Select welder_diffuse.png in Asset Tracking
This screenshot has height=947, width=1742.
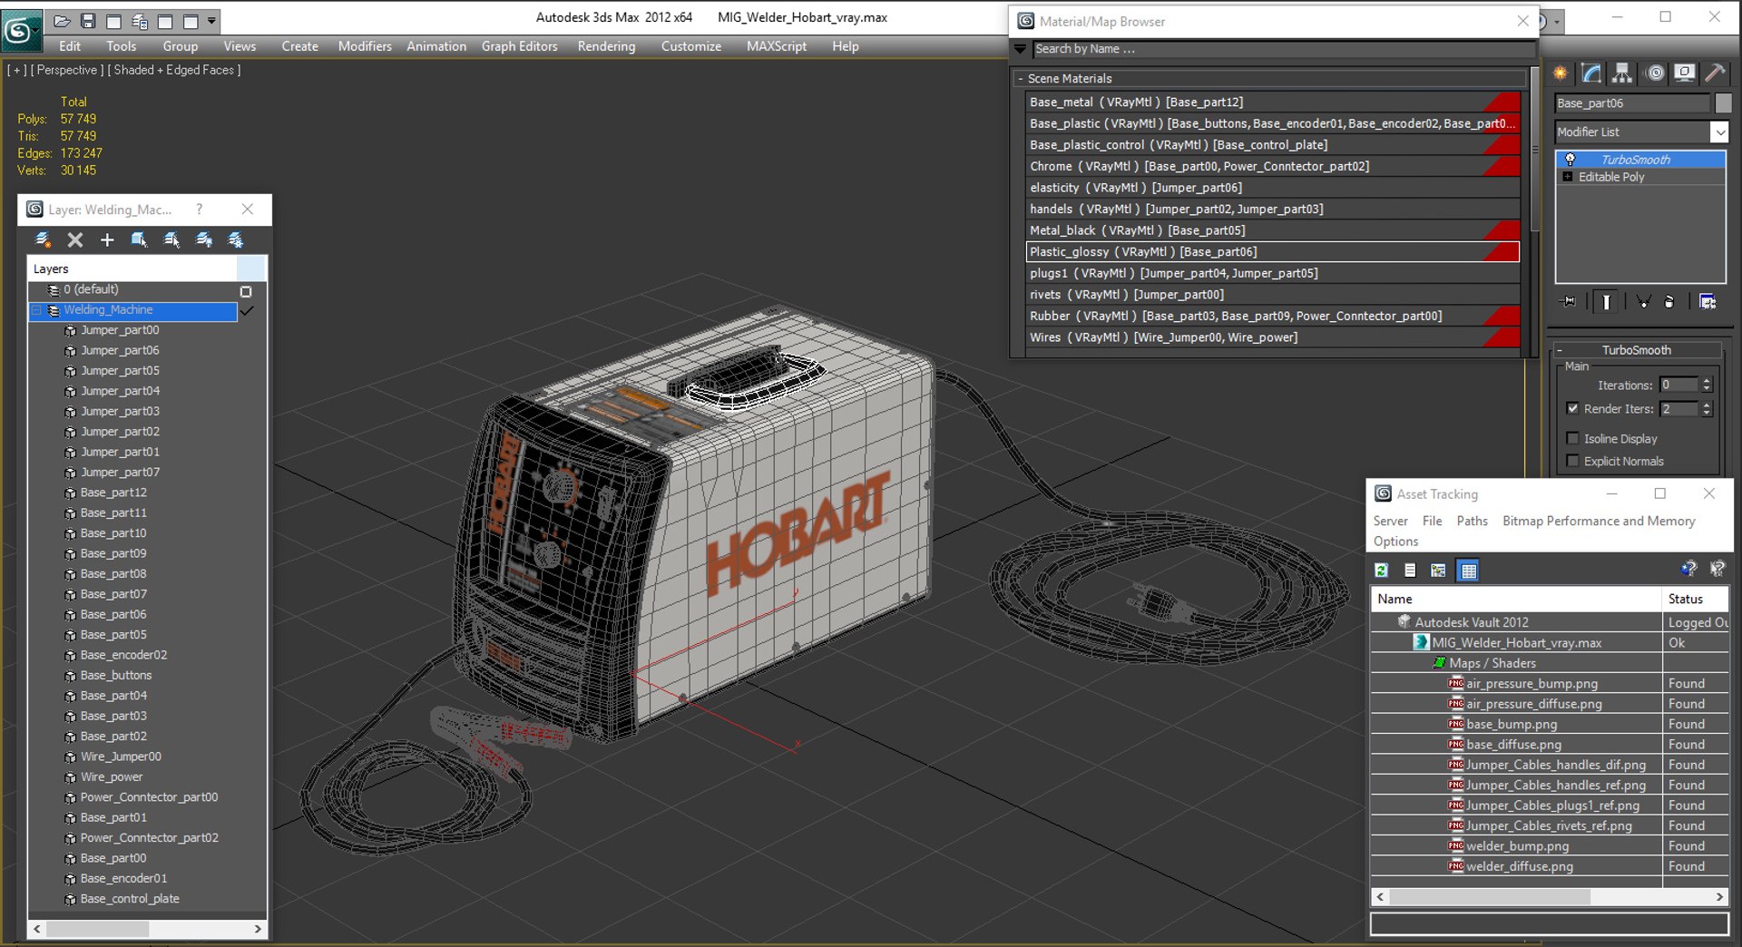[1519, 866]
